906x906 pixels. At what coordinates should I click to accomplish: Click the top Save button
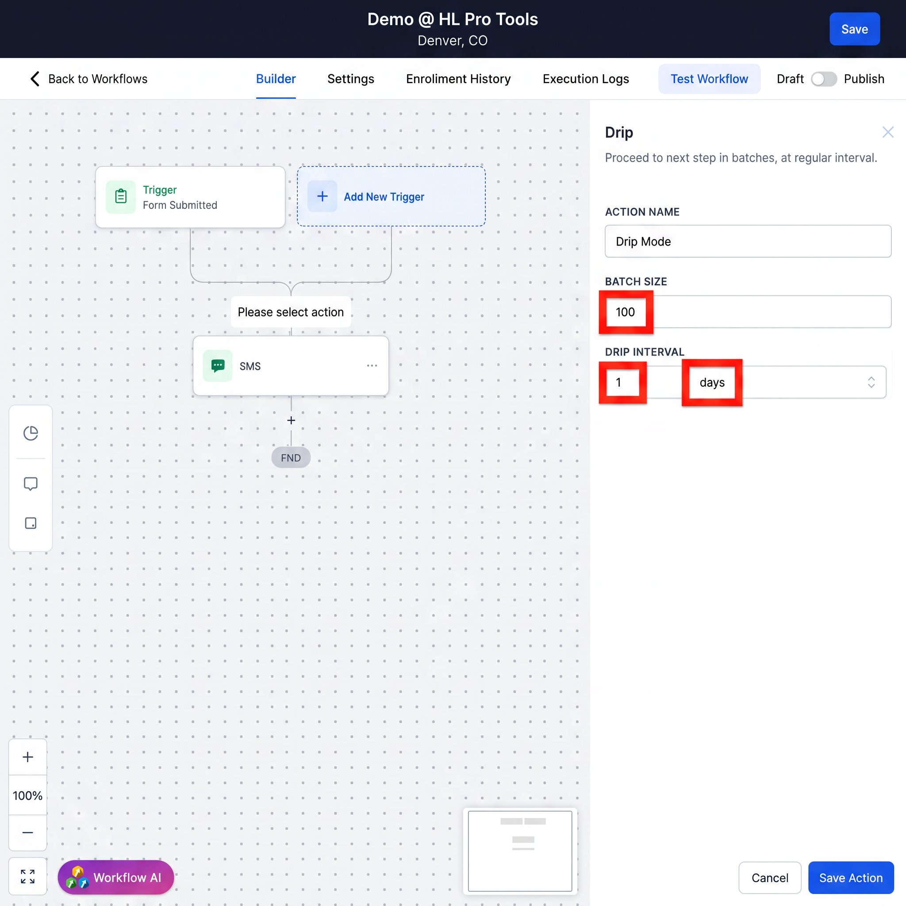854,29
